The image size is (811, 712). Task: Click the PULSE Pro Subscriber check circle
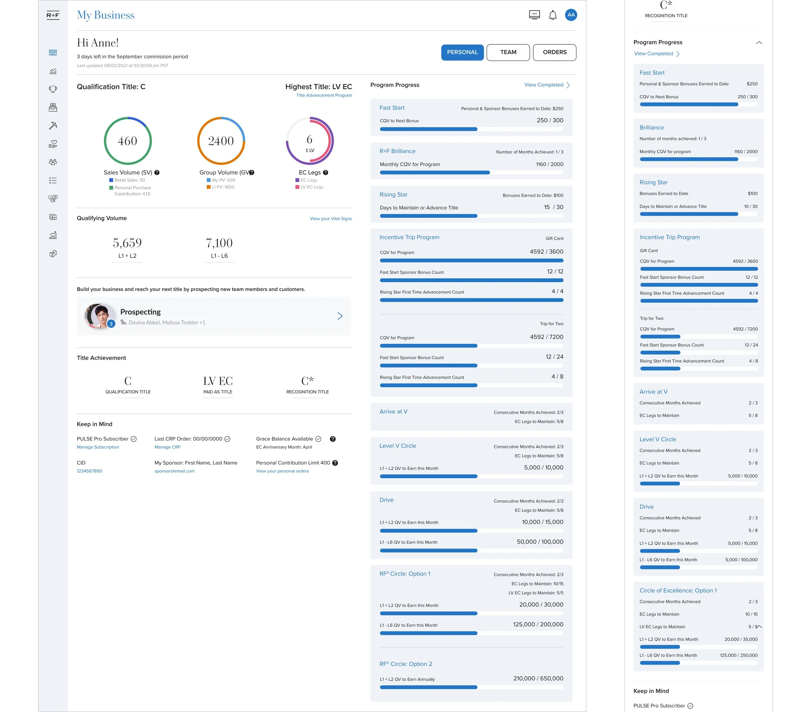[134, 439]
